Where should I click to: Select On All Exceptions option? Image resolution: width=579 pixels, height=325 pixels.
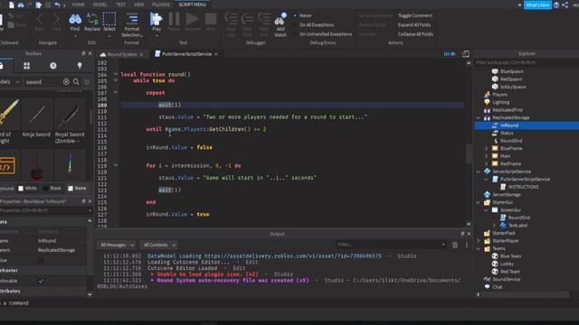314,24
